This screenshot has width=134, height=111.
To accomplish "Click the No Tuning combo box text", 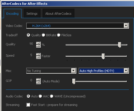I will [x=34, y=71].
